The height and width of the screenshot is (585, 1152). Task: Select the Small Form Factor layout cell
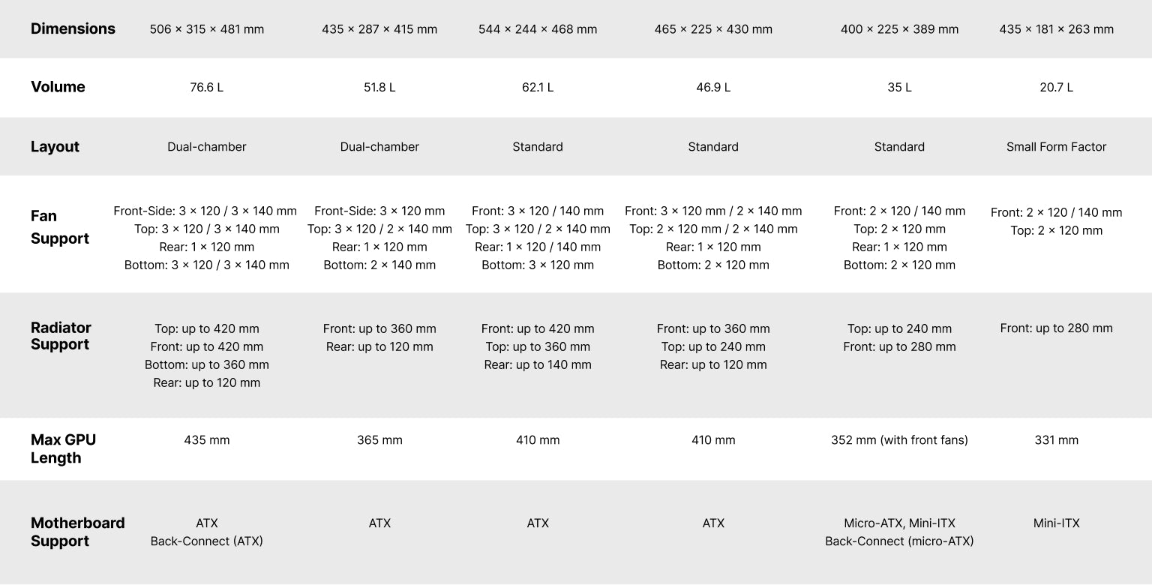pos(1056,147)
